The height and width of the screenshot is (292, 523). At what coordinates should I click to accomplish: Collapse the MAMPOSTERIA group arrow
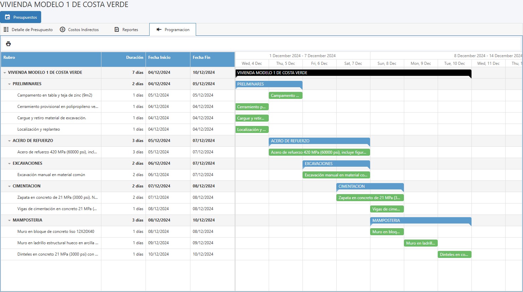[x=9, y=220]
